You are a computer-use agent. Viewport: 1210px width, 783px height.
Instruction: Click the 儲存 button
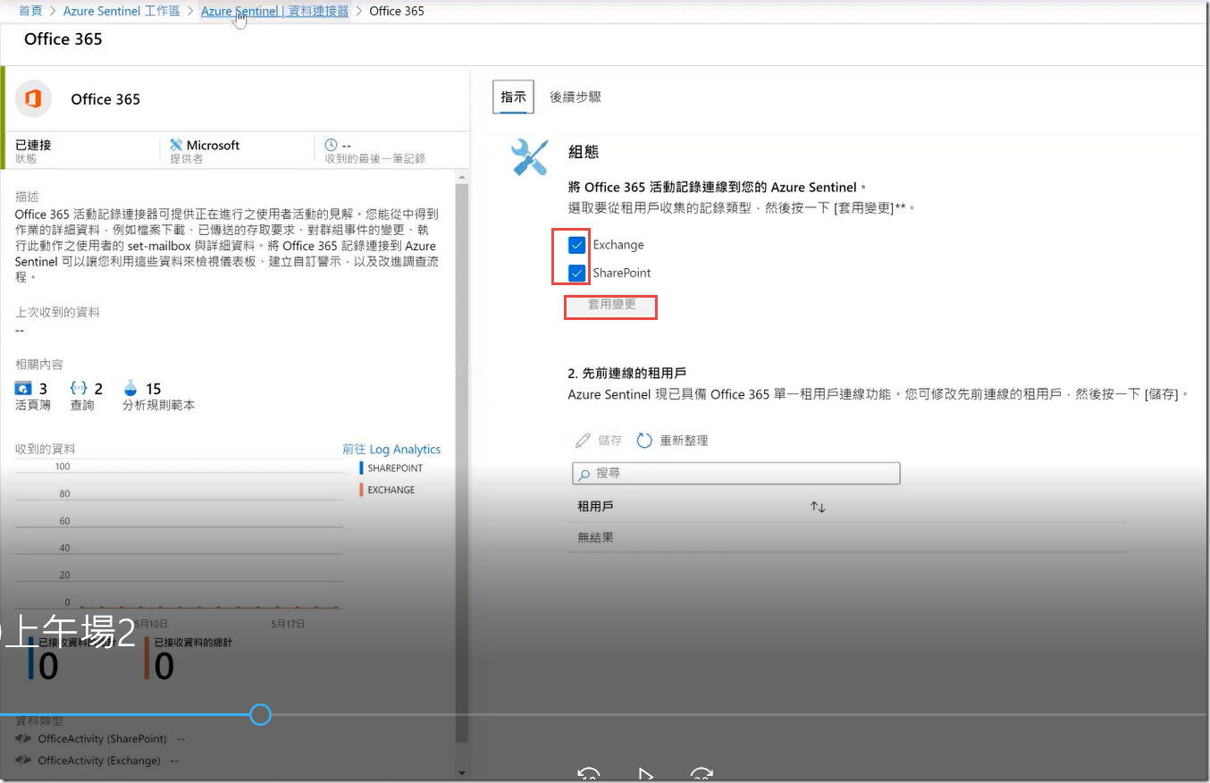click(599, 441)
